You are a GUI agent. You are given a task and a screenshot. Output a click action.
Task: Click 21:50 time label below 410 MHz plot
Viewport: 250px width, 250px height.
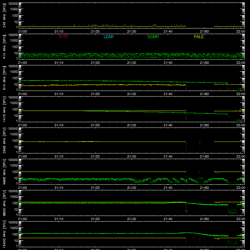(x=204, y=63)
